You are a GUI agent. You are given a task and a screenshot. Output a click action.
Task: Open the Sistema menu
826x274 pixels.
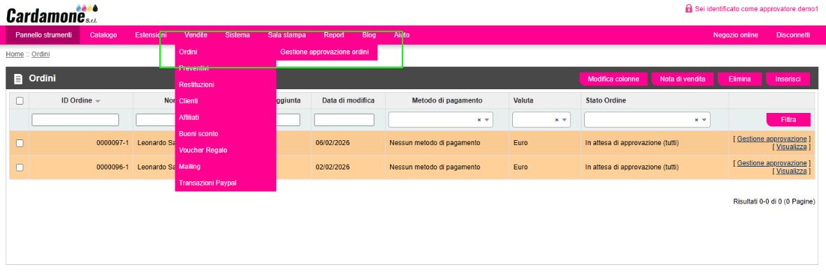[238, 36]
